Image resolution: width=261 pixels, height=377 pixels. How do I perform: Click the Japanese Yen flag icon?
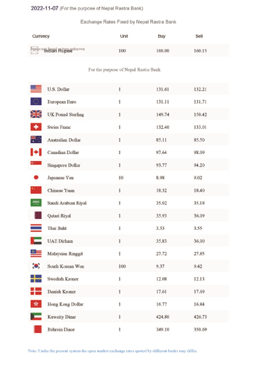pos(36,177)
